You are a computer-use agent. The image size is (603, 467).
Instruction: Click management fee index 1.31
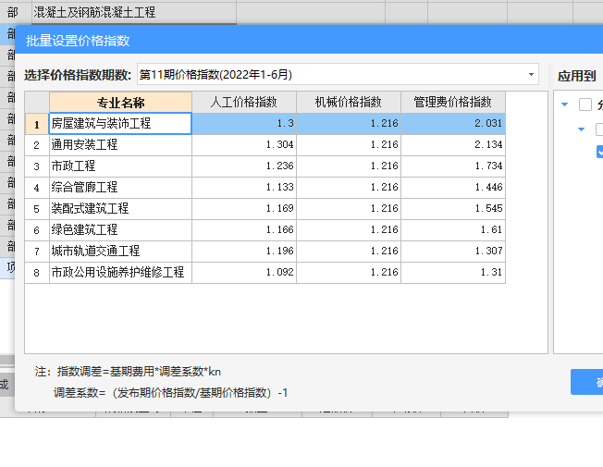pyautogui.click(x=453, y=273)
